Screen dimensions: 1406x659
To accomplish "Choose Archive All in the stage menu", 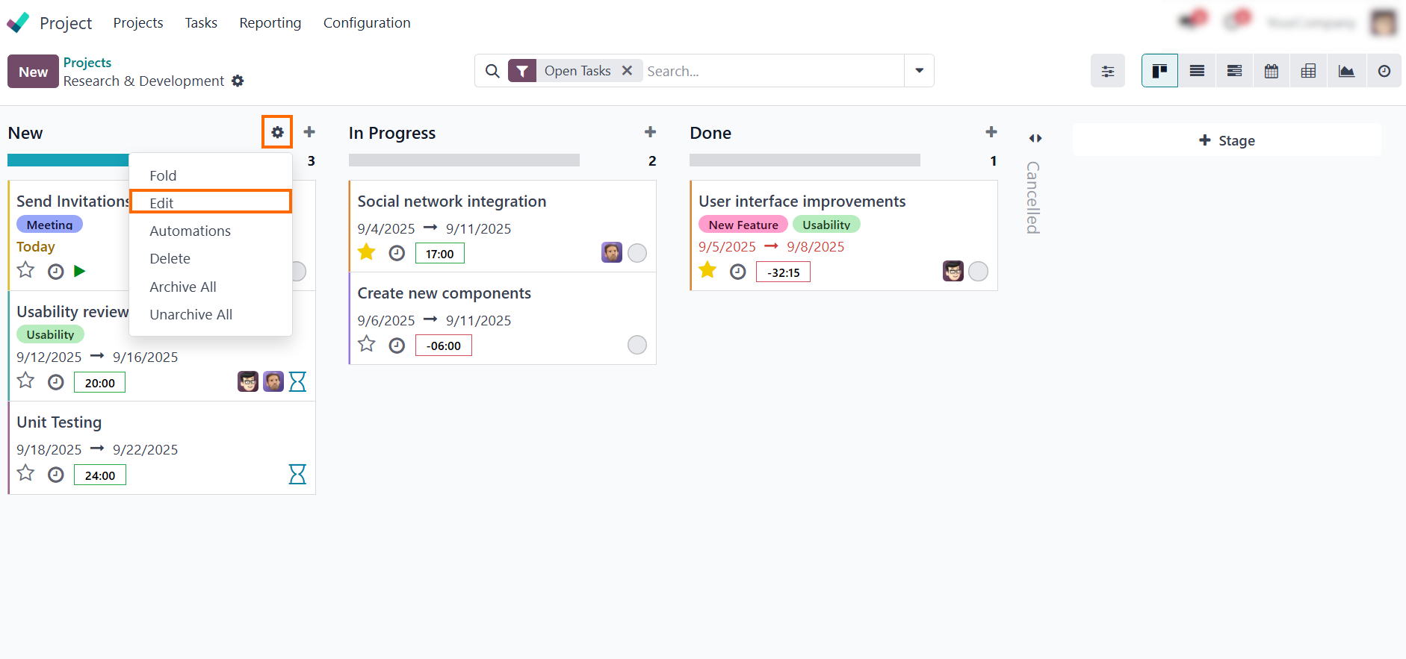I will click(183, 287).
